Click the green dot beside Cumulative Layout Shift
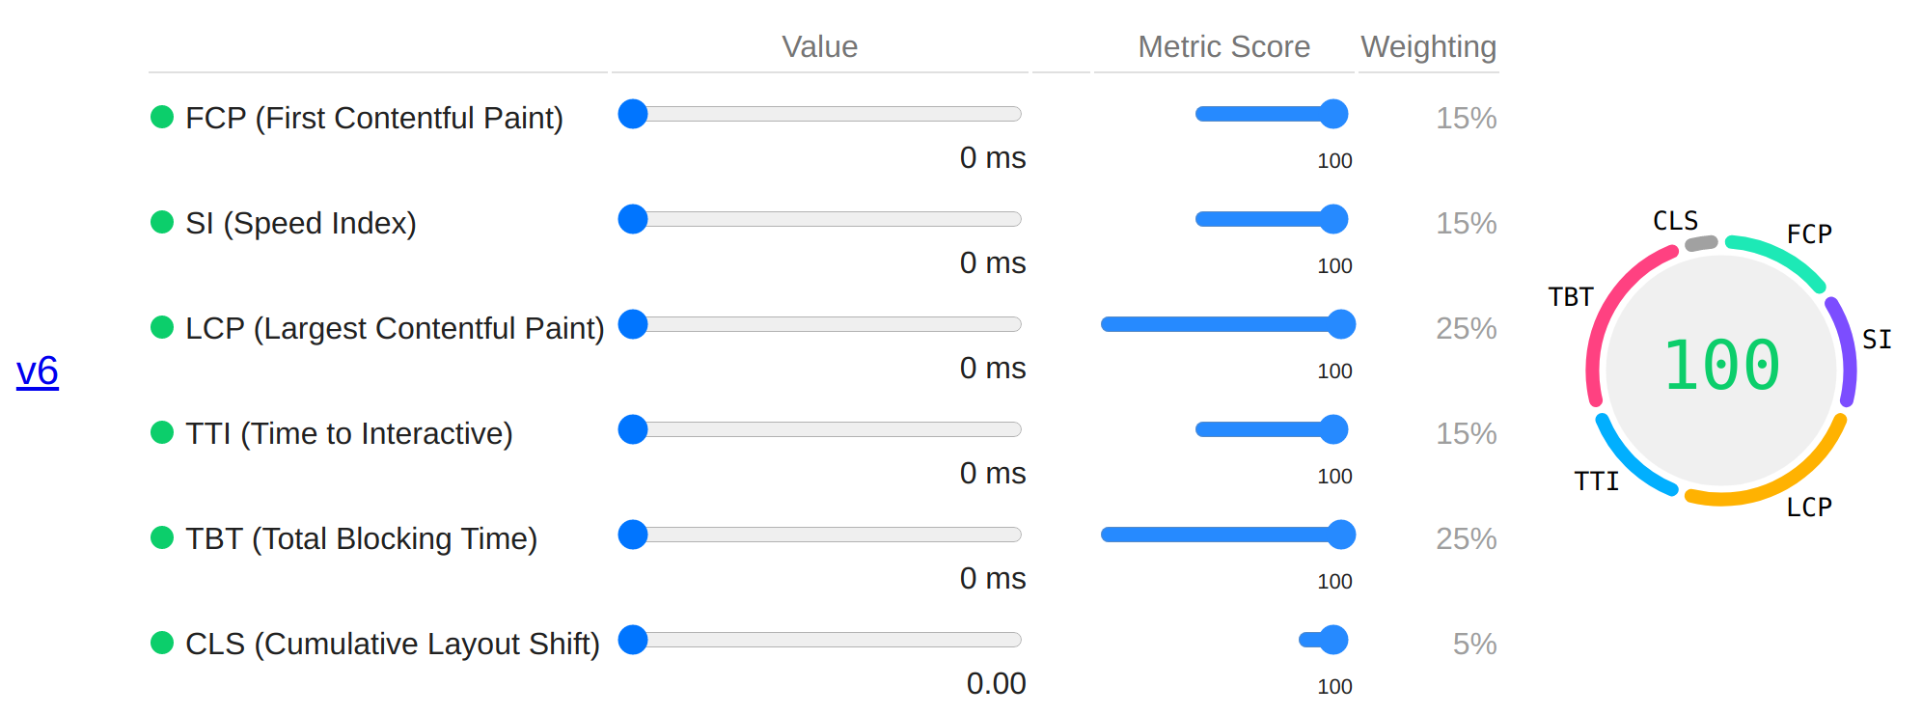1922x714 pixels. point(162,643)
